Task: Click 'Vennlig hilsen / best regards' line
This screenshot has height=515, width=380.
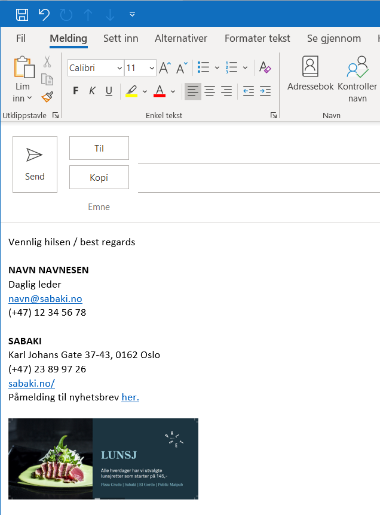Action: [x=72, y=242]
